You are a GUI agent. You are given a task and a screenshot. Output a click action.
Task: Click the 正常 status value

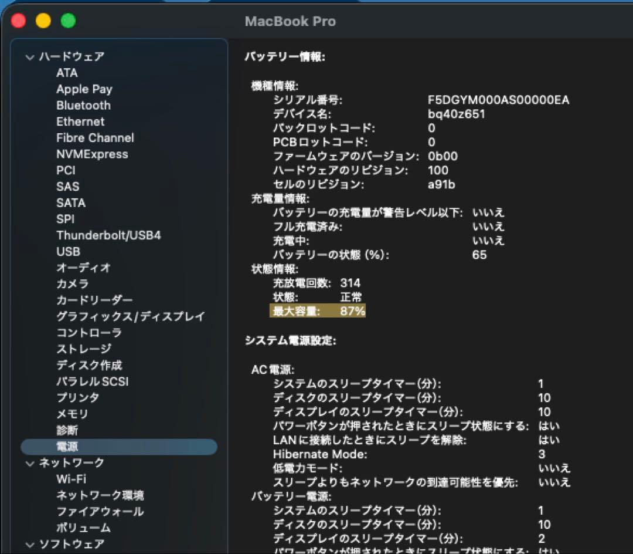tap(351, 297)
